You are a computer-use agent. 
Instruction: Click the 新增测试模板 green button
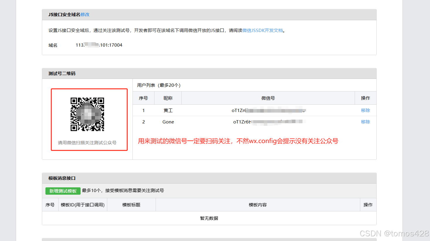63,191
